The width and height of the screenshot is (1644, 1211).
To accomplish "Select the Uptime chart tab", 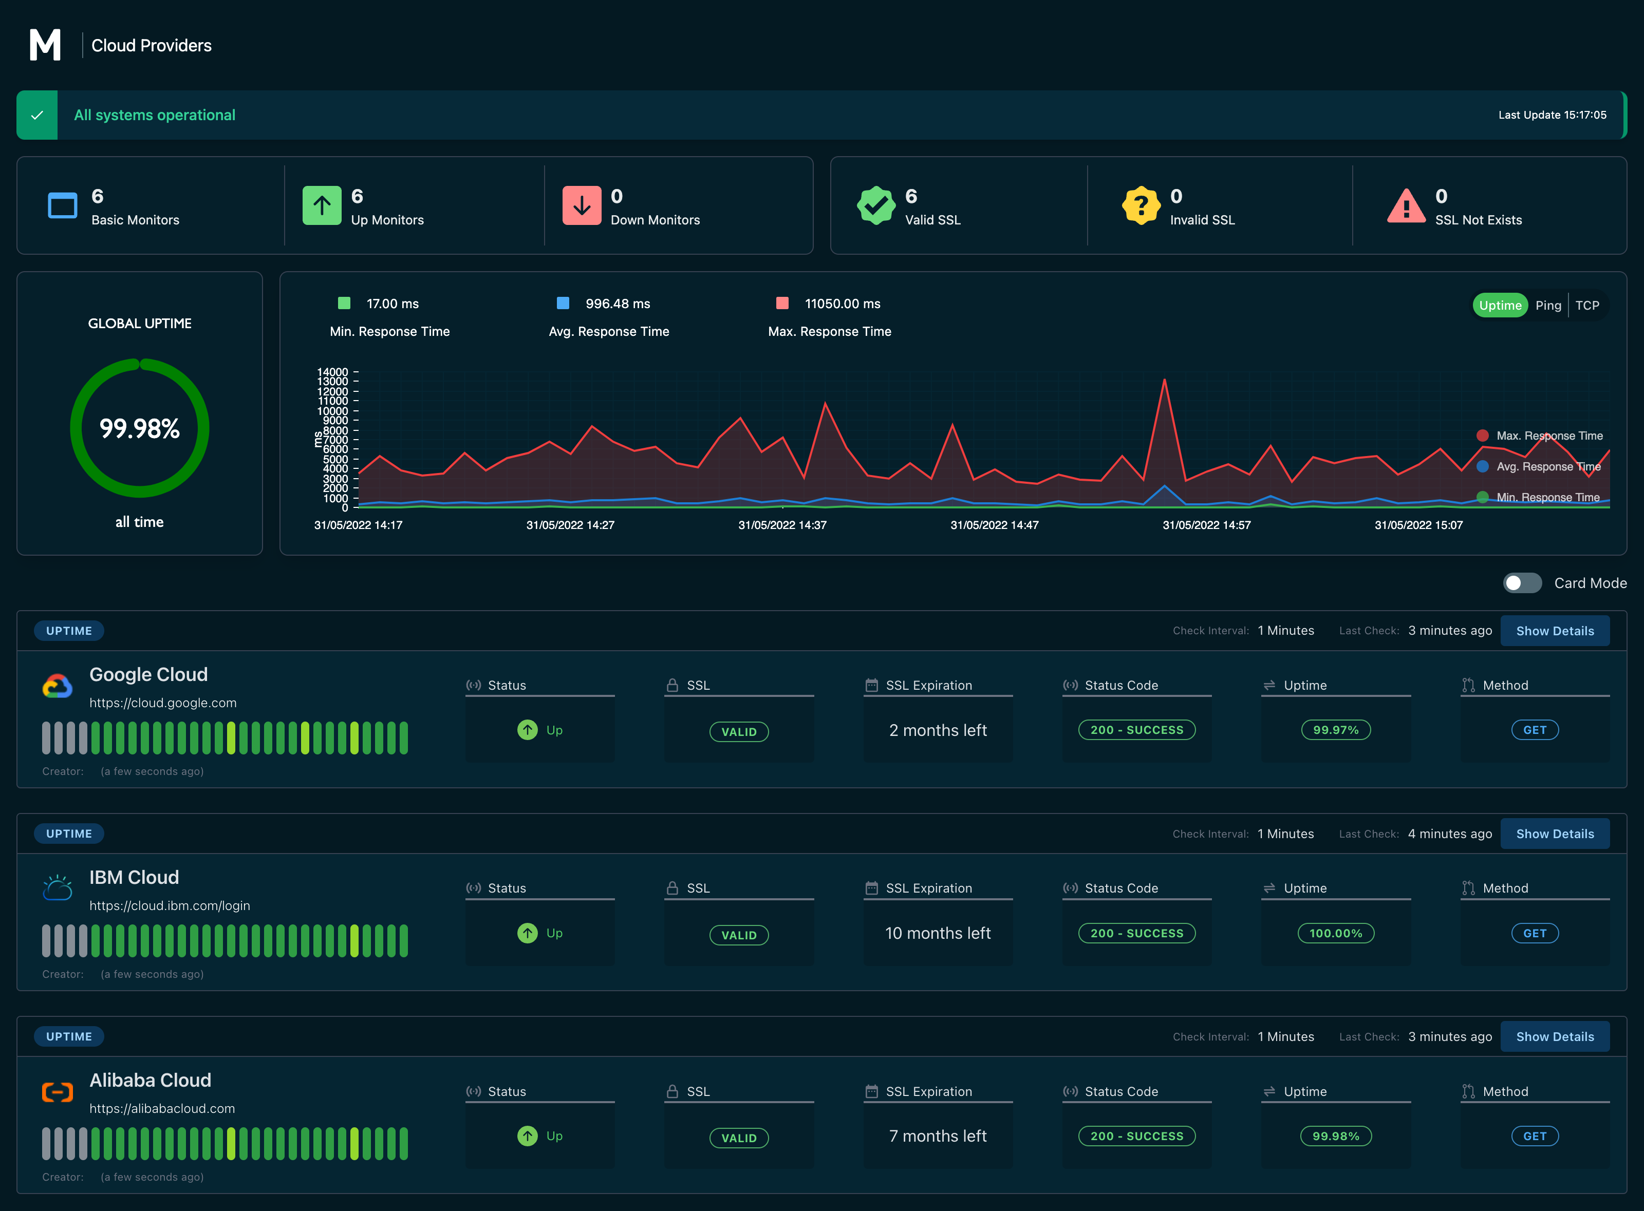I will pos(1500,306).
